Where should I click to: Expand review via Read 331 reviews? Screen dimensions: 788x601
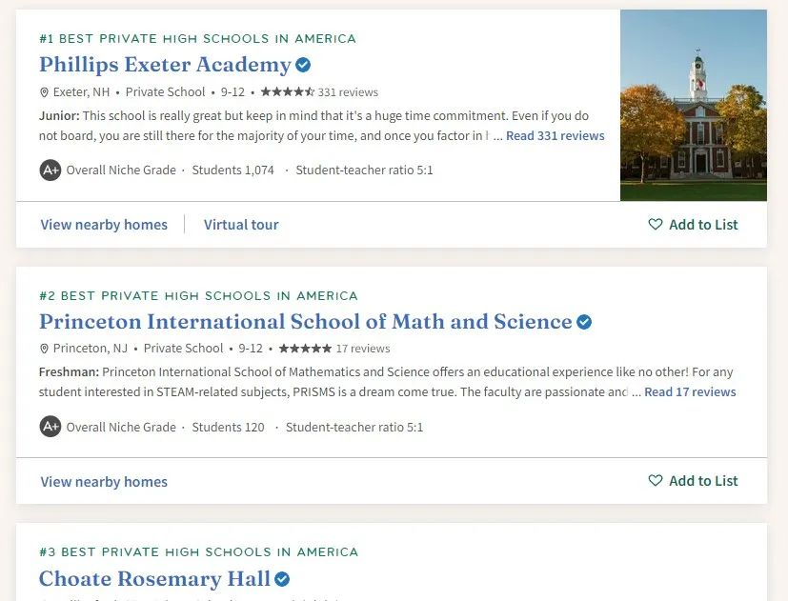(x=555, y=136)
